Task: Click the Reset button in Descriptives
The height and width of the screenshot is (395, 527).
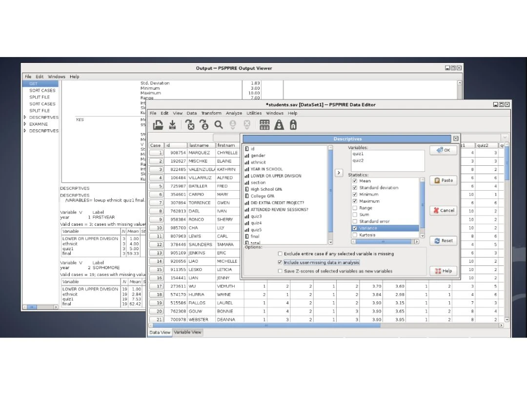Action: 443,241
